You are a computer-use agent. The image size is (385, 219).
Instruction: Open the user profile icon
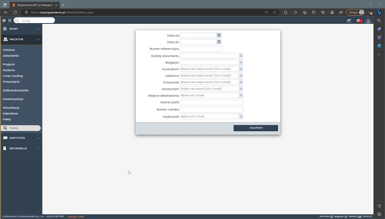coord(368,21)
